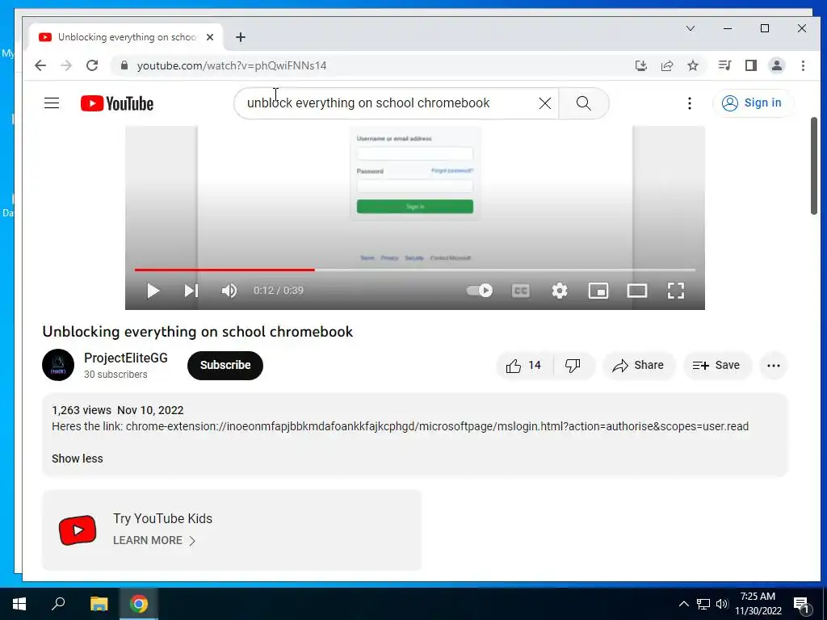827x620 pixels.
Task: Click Chrome taskbar icon
Action: pyautogui.click(x=139, y=604)
